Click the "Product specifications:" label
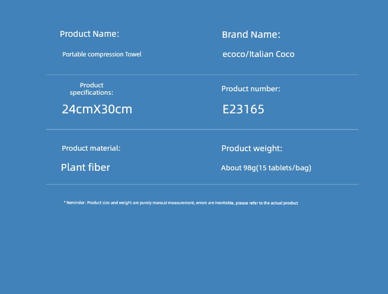Screen dimensions: 388x294 click(91, 89)
